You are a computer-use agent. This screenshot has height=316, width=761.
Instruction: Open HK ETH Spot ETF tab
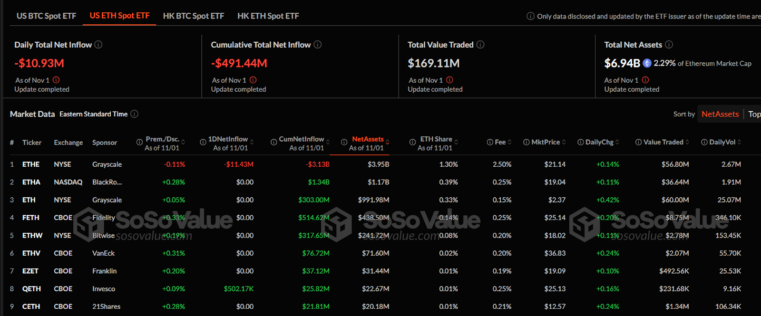(x=268, y=16)
